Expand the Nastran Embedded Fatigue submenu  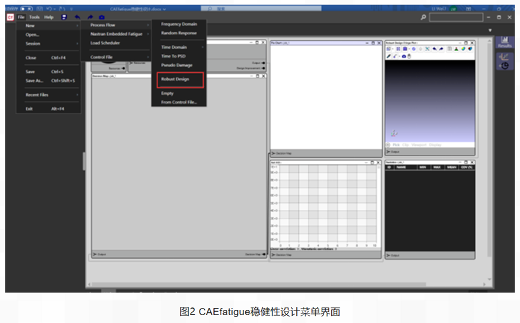[x=116, y=34]
